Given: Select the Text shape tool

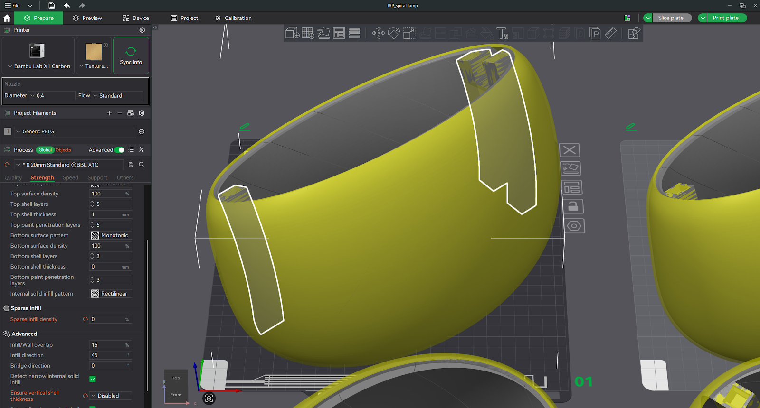Looking at the screenshot, I should (x=502, y=33).
